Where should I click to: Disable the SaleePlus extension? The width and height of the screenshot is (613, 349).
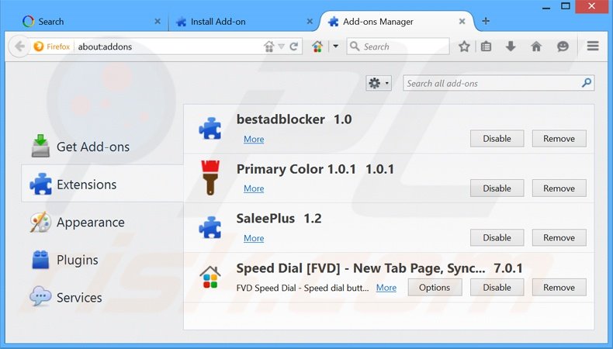click(497, 237)
